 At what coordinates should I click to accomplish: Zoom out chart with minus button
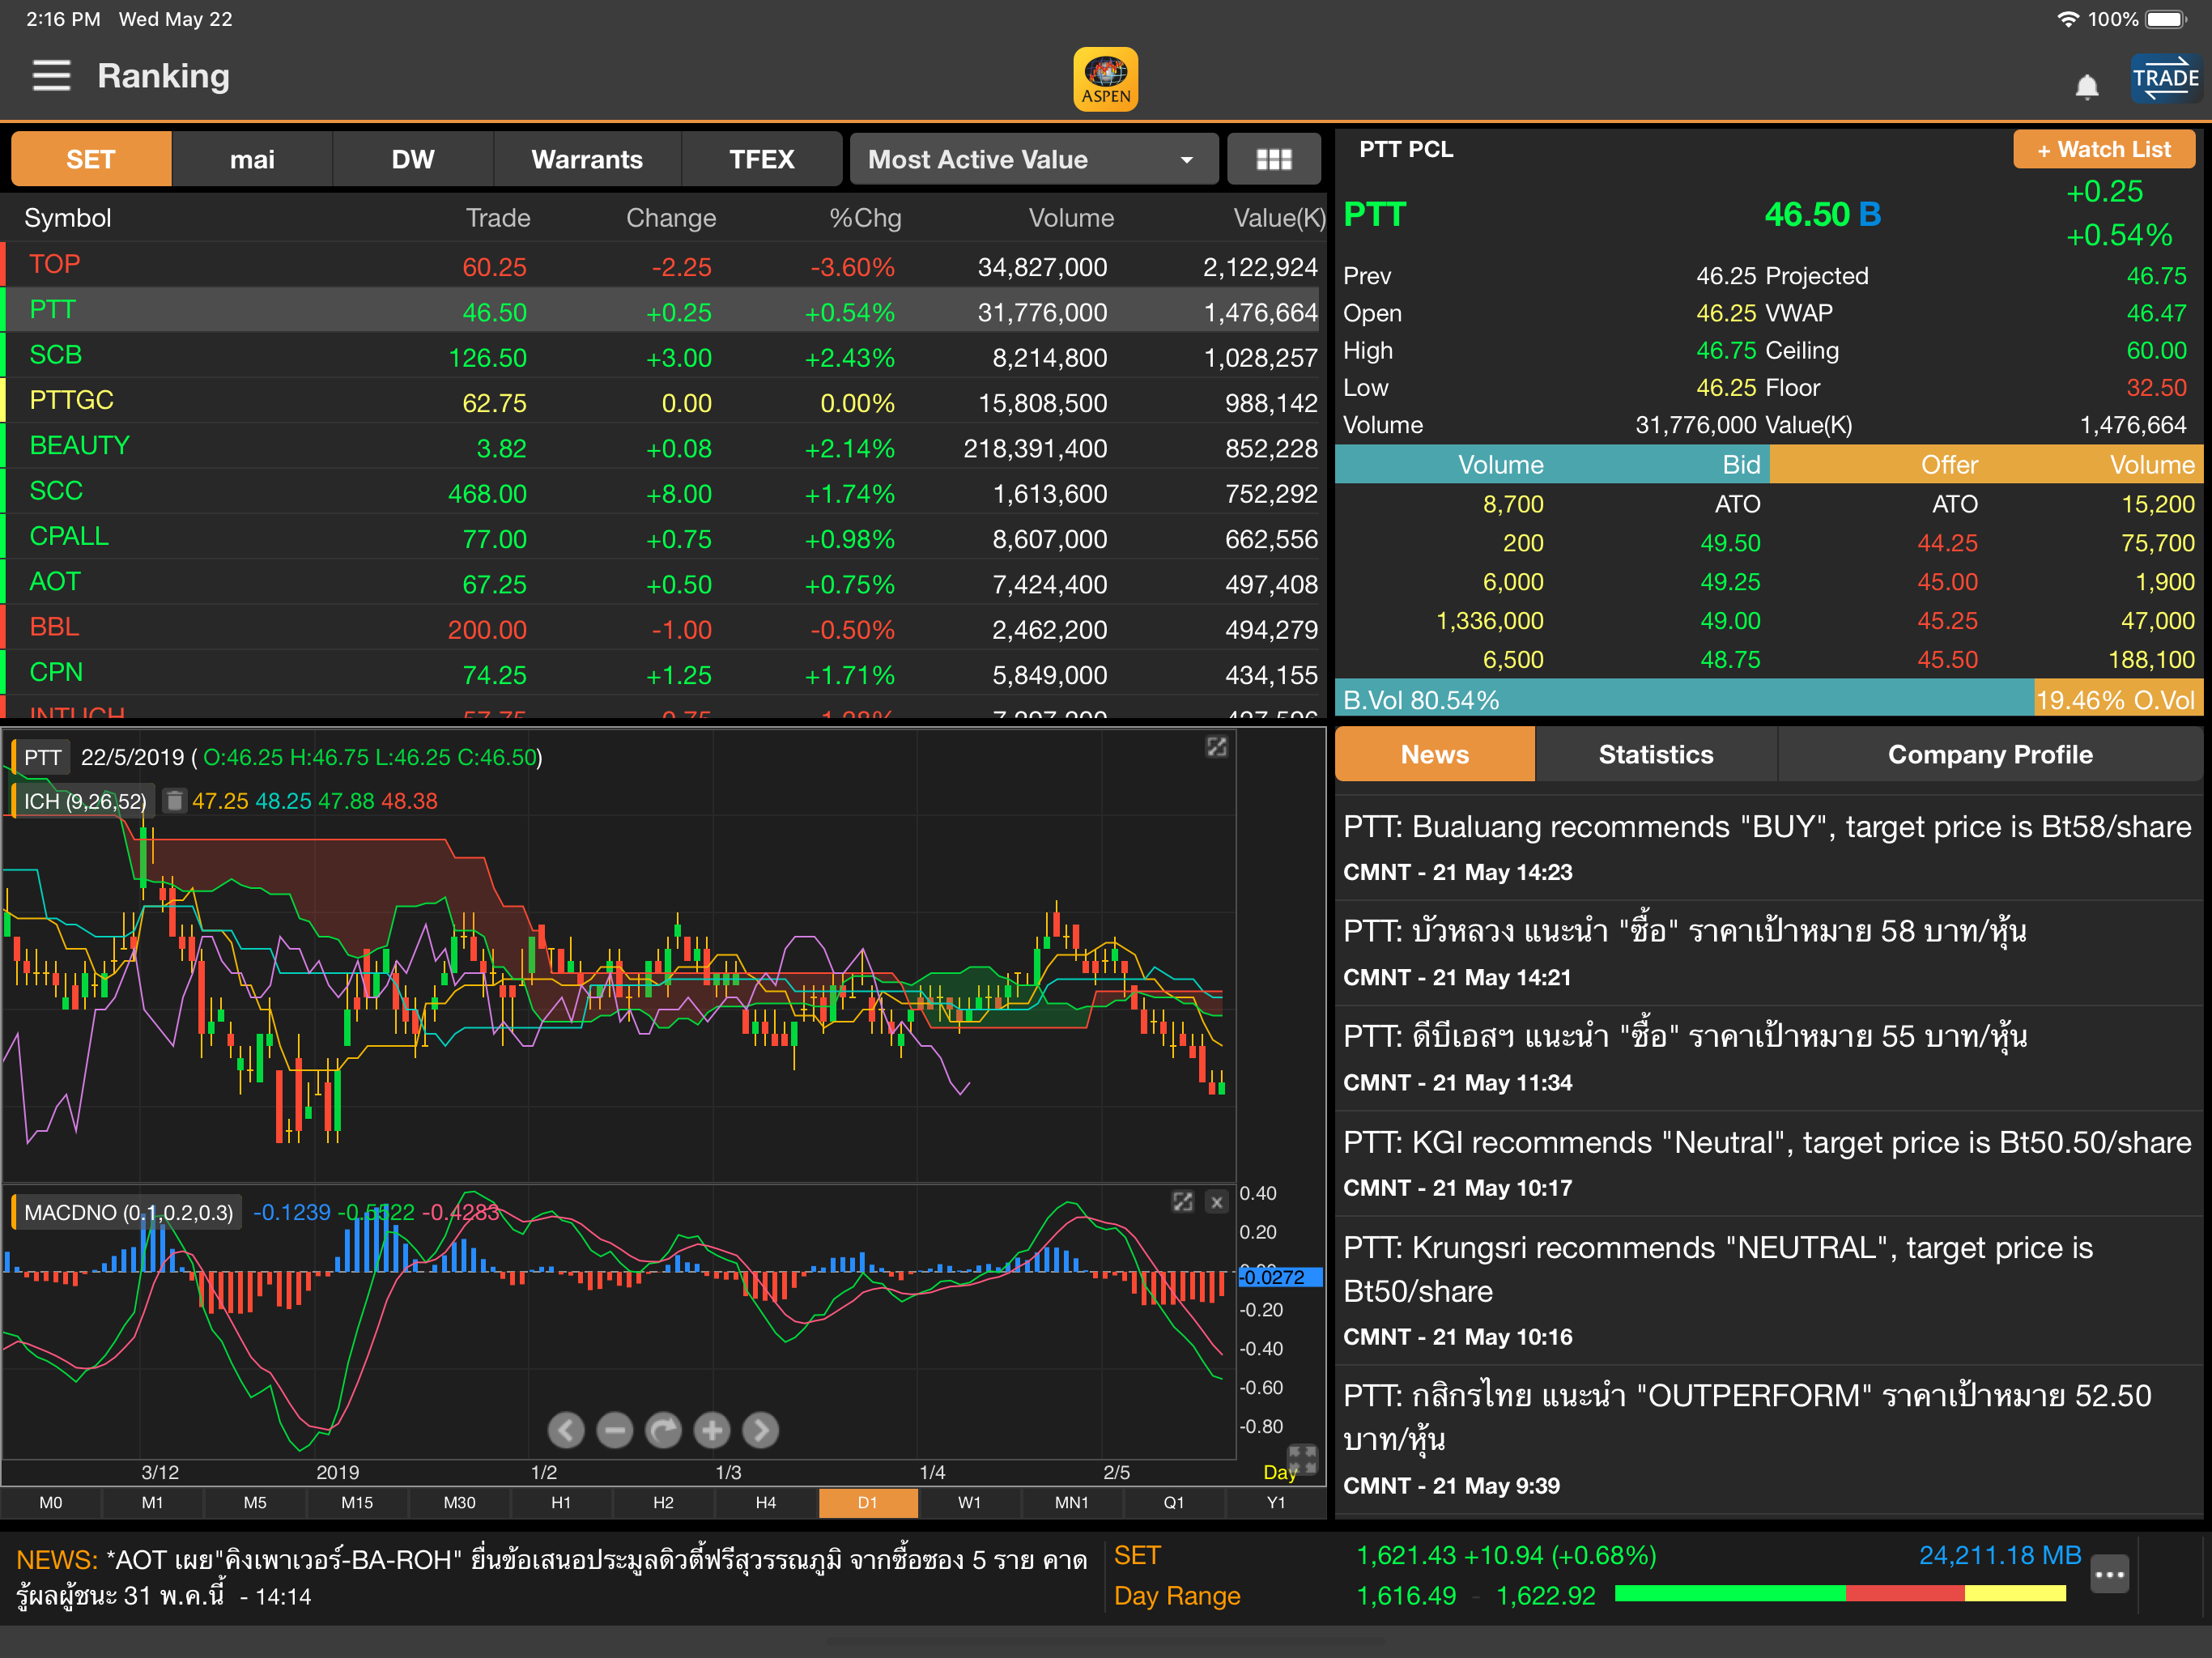[x=615, y=1430]
